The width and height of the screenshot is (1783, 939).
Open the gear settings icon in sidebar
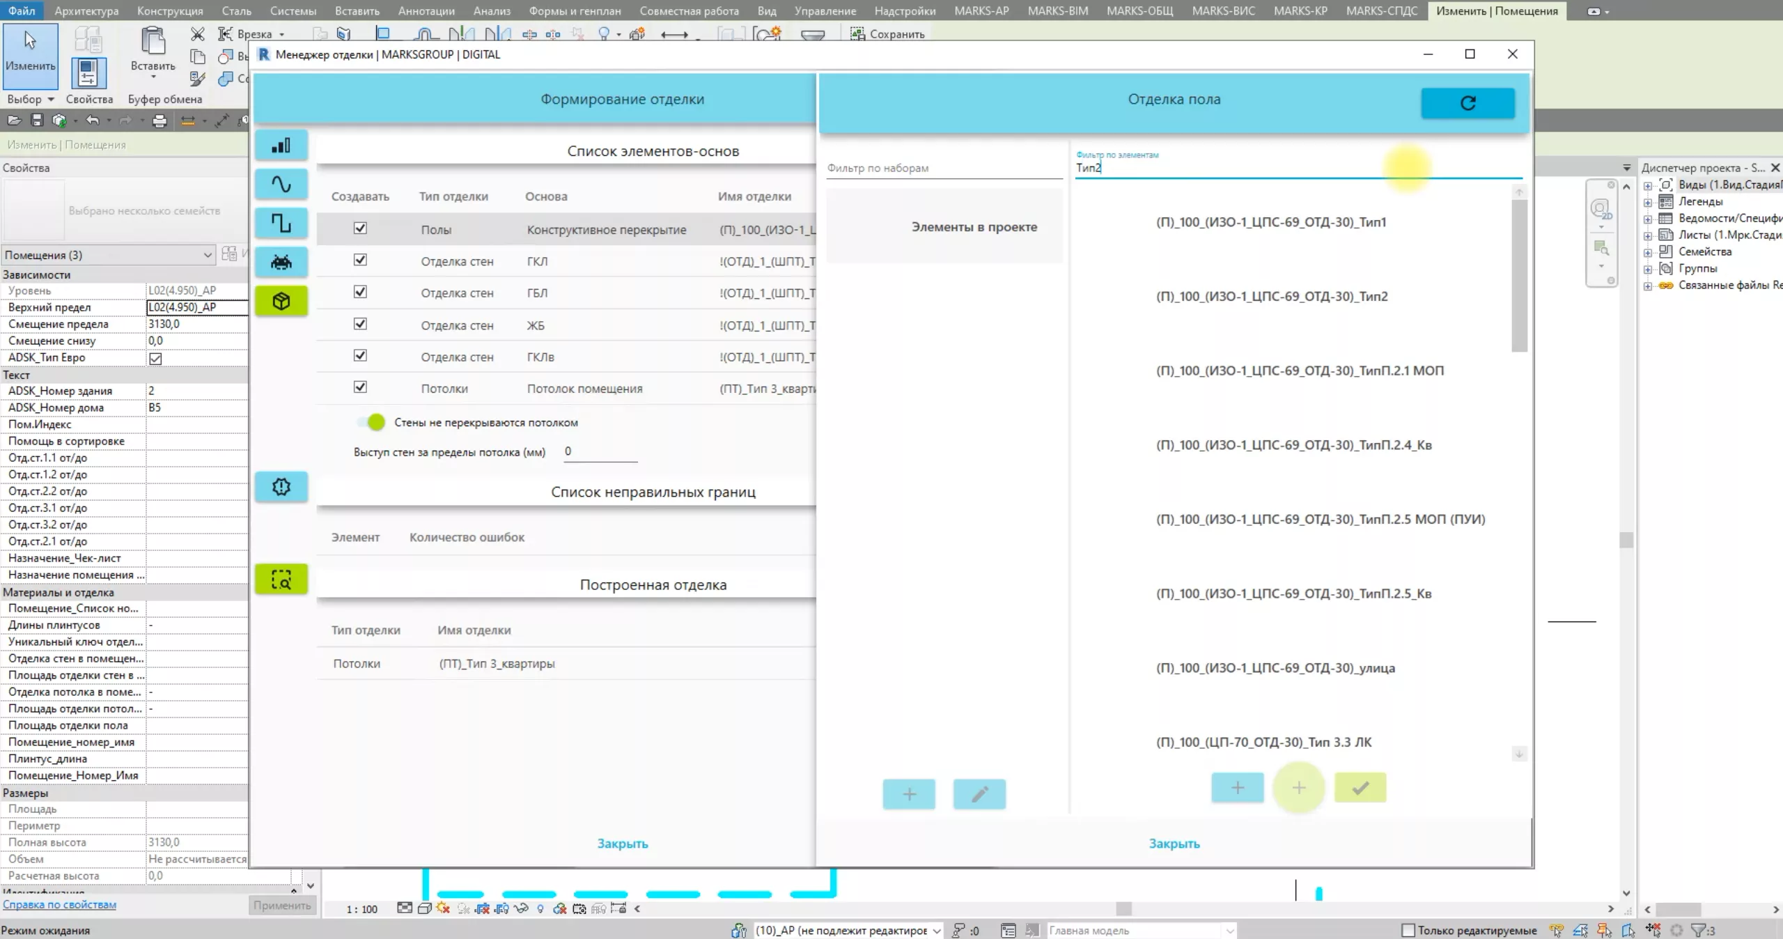pyautogui.click(x=281, y=486)
